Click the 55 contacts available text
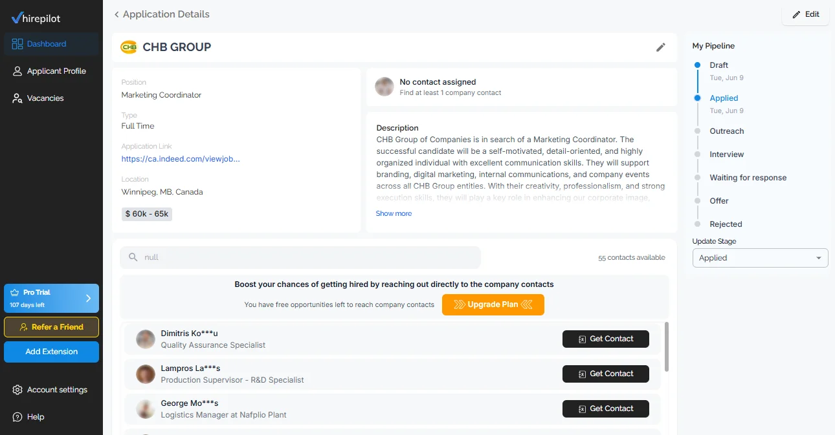 (x=632, y=257)
